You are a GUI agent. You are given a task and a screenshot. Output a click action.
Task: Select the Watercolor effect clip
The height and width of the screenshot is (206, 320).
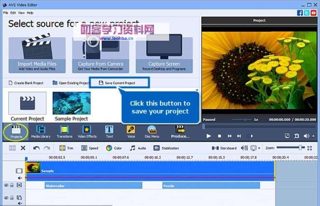[93, 186]
